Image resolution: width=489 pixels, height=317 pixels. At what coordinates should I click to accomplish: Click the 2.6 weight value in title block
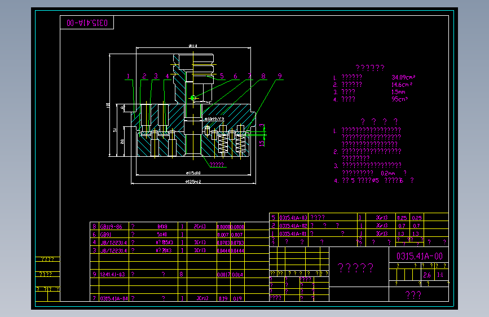[427, 275]
